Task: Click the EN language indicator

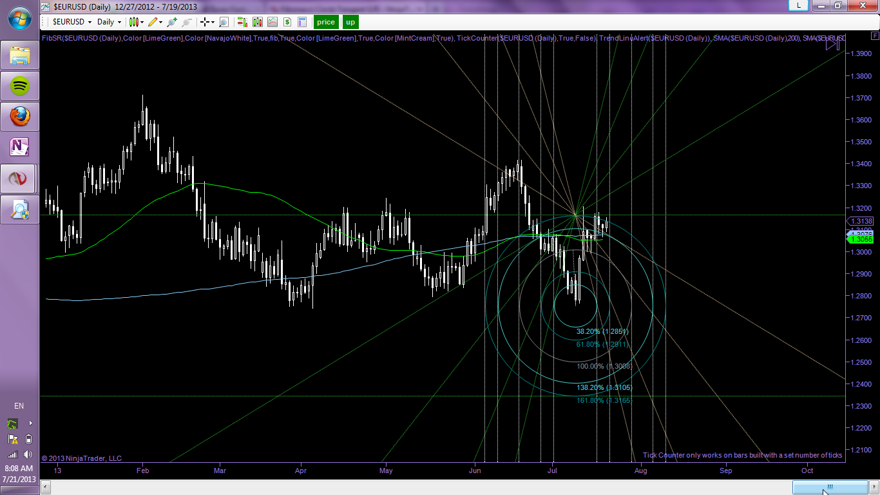Action: 19,406
